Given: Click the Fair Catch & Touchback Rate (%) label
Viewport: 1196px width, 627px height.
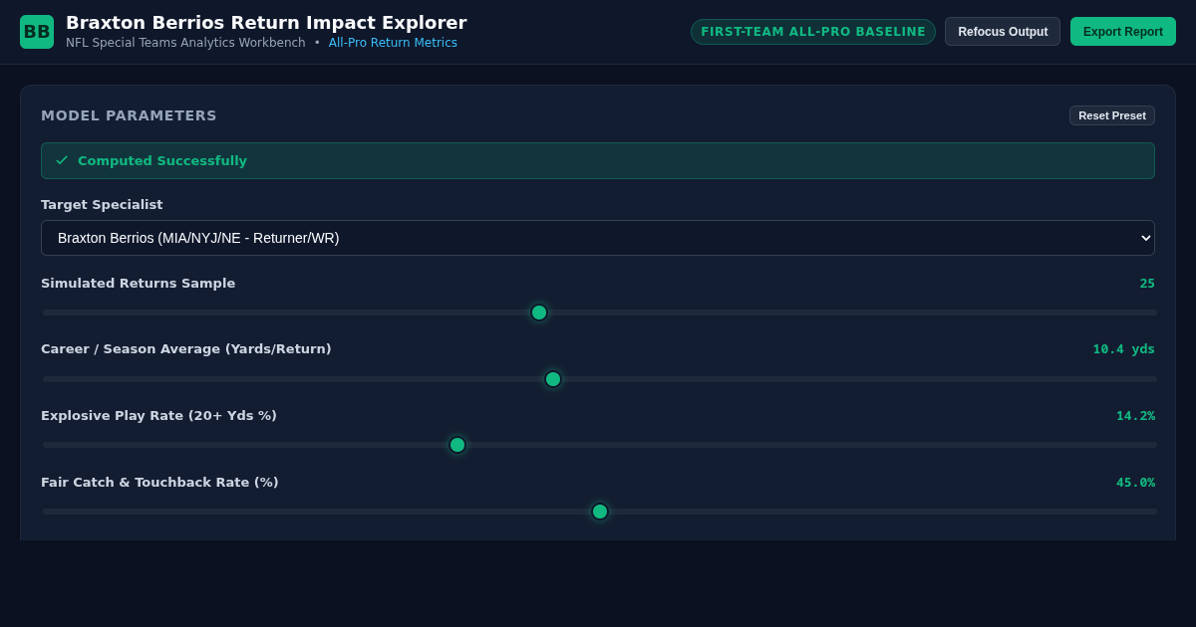Looking at the screenshot, I should [x=159, y=483].
